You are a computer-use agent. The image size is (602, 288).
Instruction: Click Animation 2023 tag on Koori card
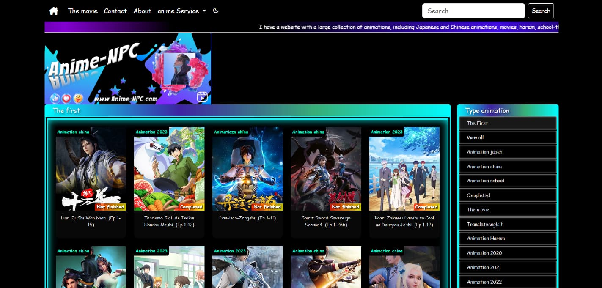tap(387, 132)
